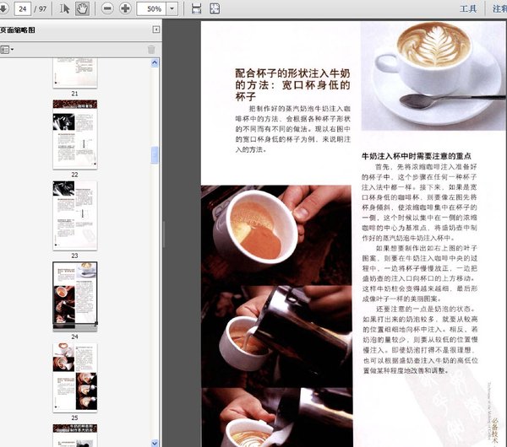Screen dimensions: 507x447
Task: Open the partially visible page 26 thumbnail
Action: (75, 435)
